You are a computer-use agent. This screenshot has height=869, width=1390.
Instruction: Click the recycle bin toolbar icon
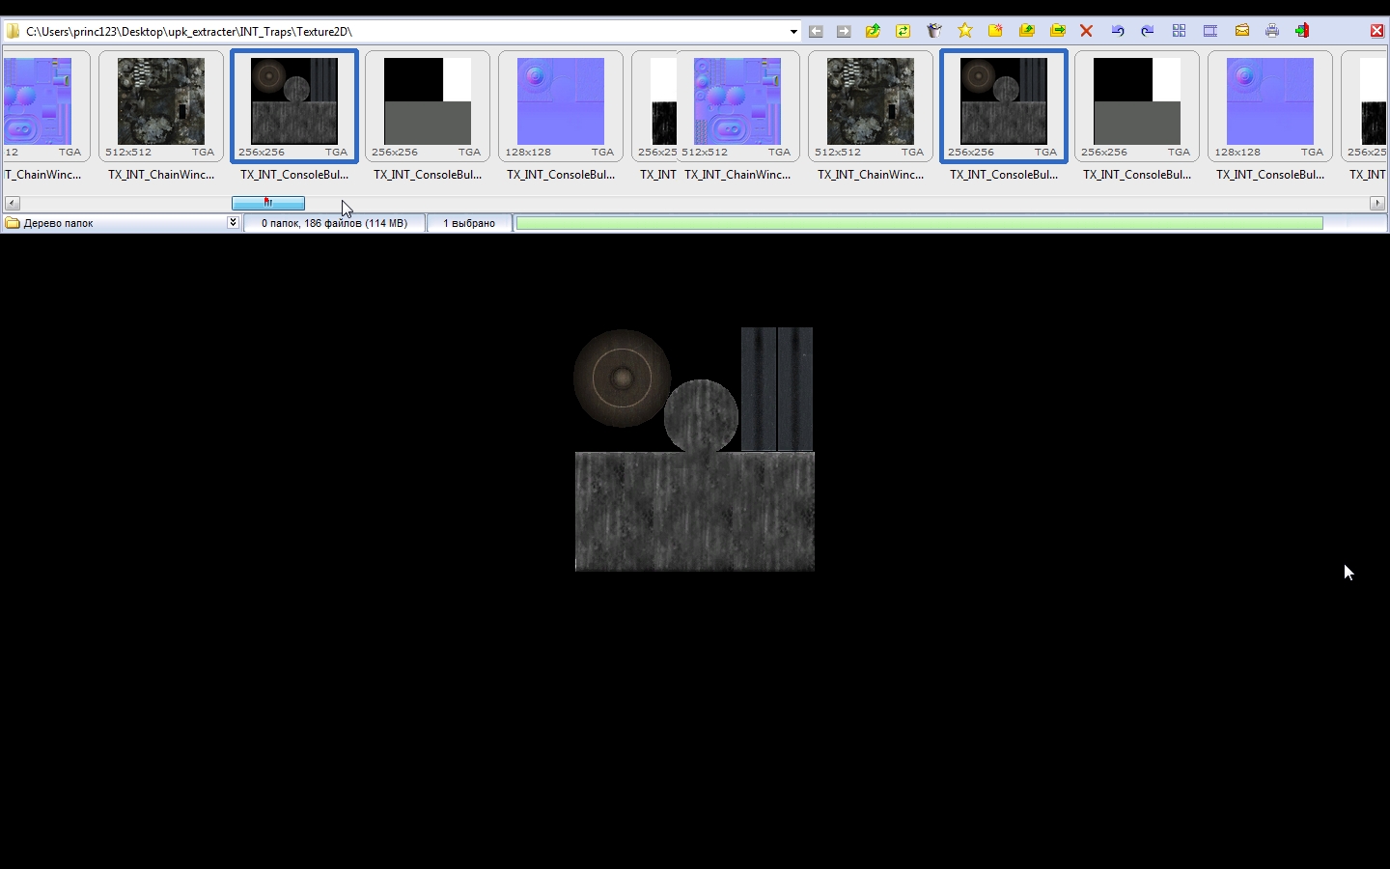pos(933,31)
